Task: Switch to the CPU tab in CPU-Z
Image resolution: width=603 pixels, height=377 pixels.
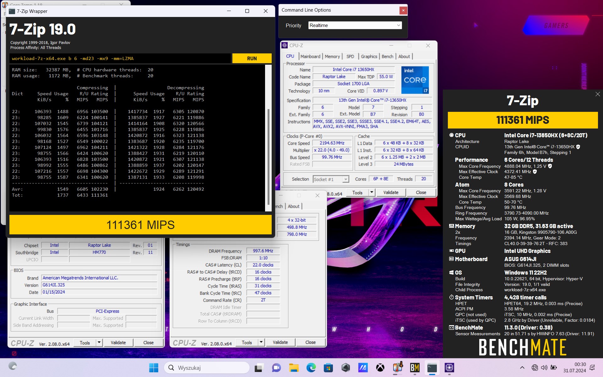Action: (x=290, y=56)
